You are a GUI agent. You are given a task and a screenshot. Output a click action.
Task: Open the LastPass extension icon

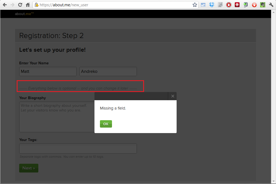point(237,5)
